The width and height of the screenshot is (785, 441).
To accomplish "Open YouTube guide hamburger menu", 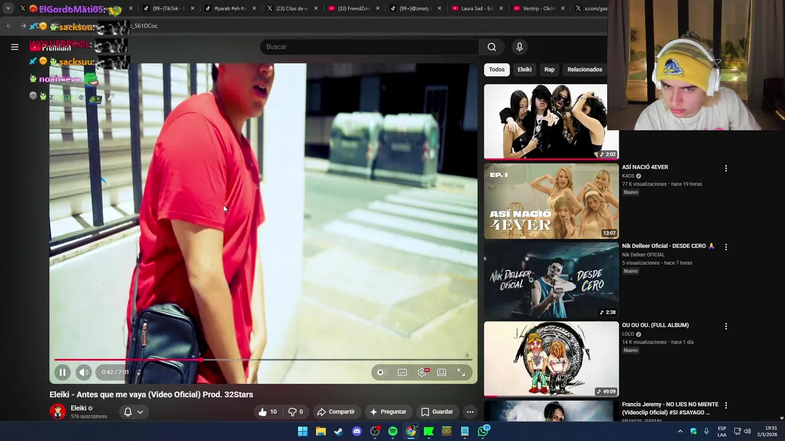I will coord(15,47).
